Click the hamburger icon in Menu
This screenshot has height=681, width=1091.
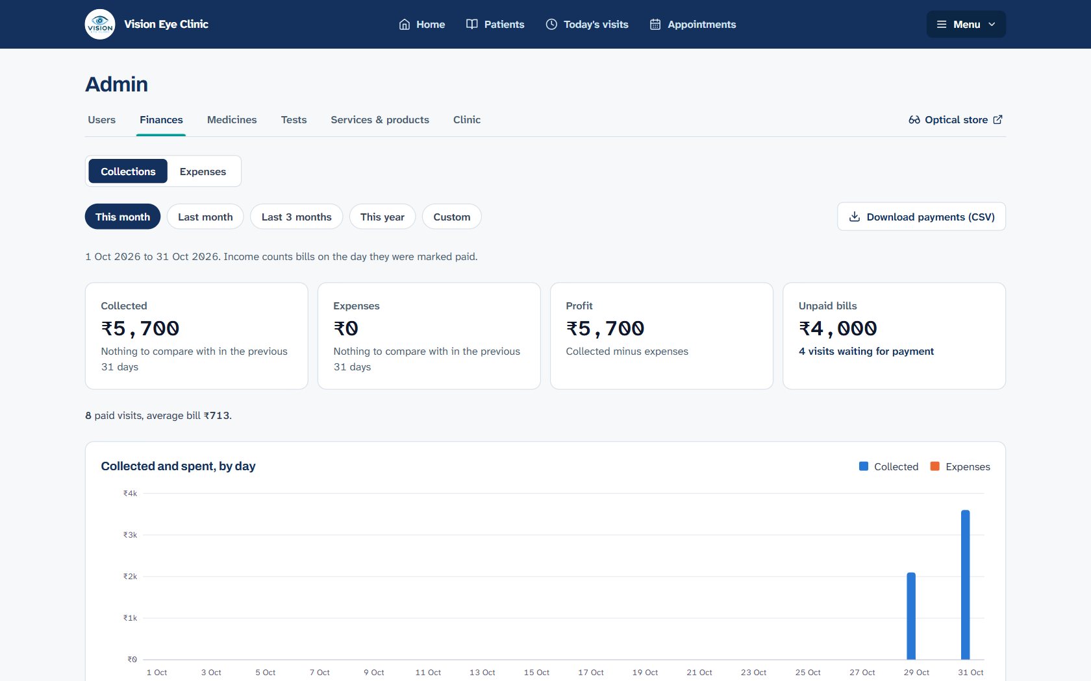click(x=942, y=24)
